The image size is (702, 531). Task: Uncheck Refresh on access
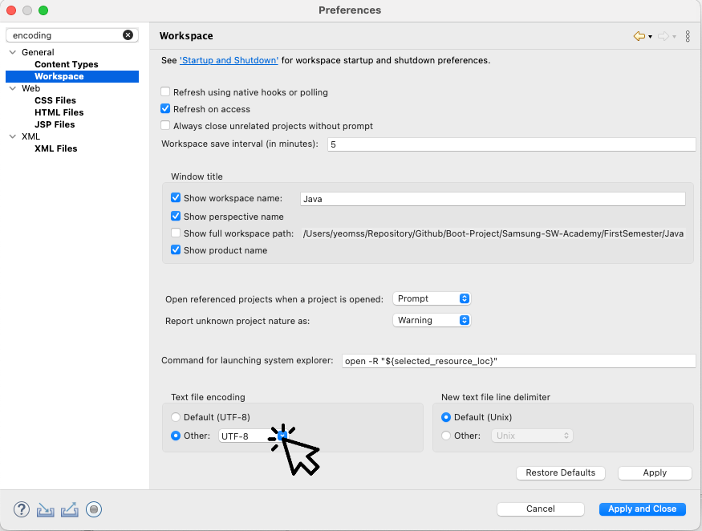tap(165, 109)
